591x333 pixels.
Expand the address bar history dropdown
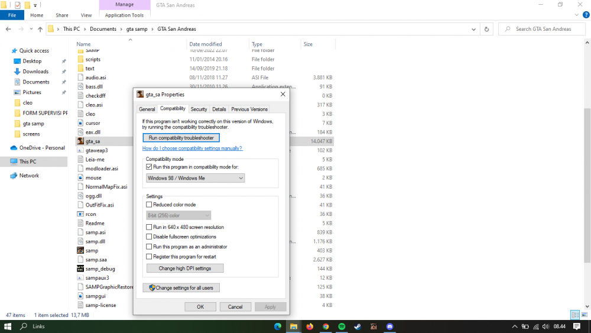[473, 29]
